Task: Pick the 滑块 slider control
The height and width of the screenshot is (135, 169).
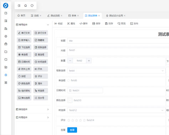Action: coord(41,83)
